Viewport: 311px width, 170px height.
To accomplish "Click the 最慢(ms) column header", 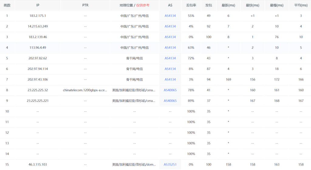I will pyautogui.click(x=276, y=5).
